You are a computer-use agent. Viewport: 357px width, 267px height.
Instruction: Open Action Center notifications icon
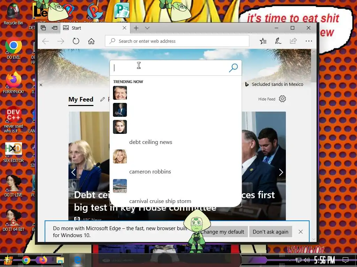tap(345, 260)
